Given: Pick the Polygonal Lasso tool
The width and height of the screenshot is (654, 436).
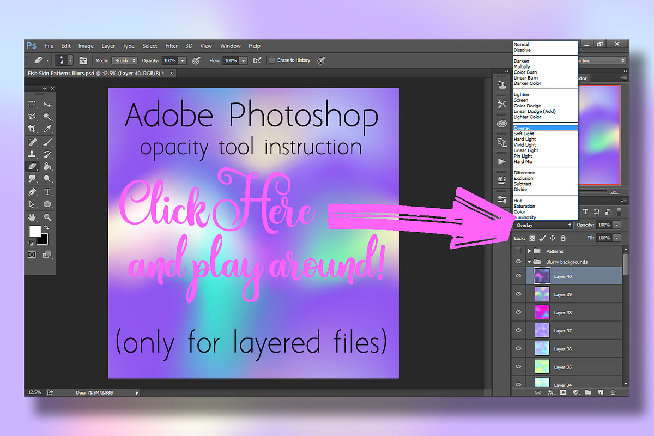Looking at the screenshot, I should 32,117.
